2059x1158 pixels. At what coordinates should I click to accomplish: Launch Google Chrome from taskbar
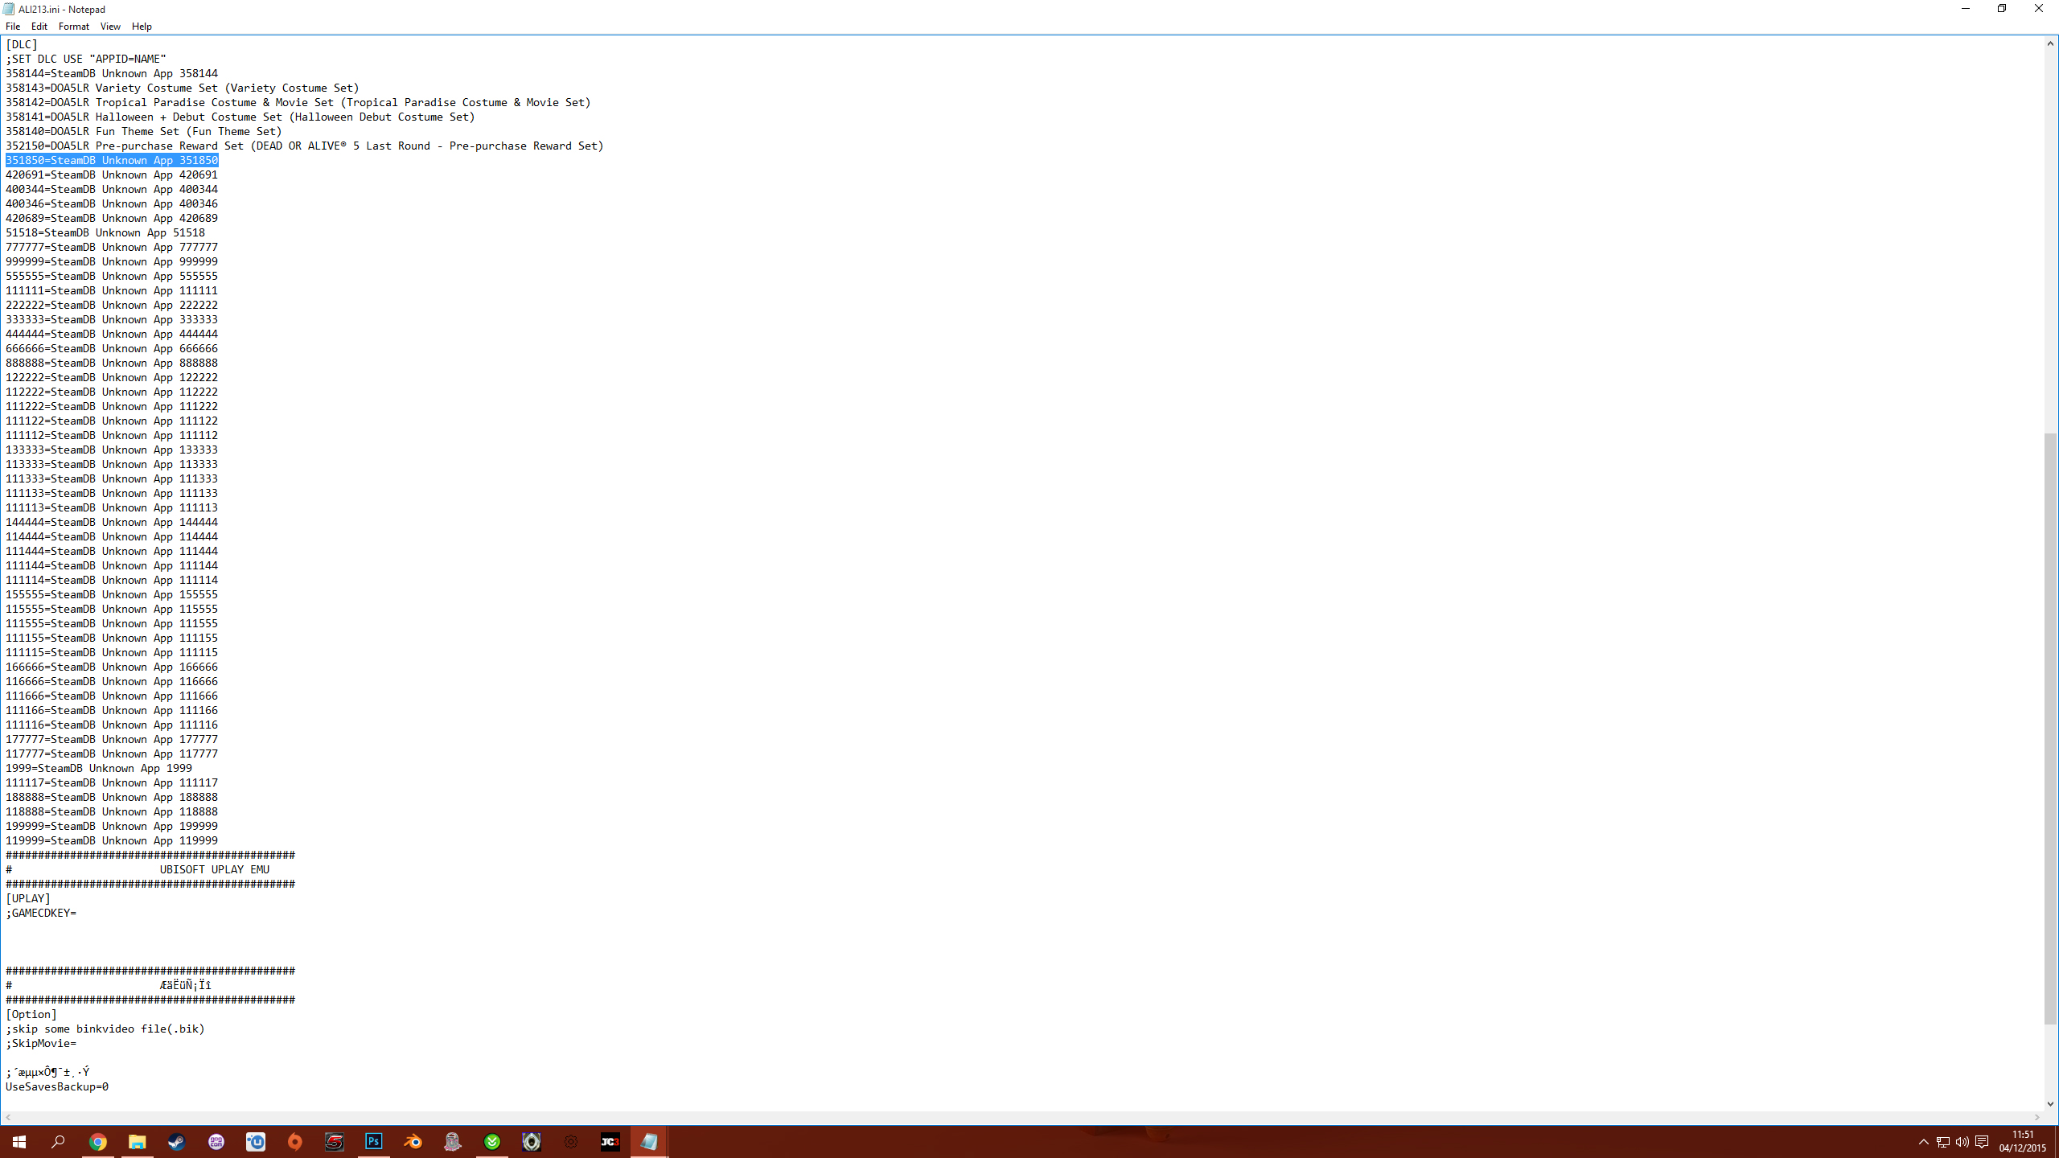click(97, 1142)
